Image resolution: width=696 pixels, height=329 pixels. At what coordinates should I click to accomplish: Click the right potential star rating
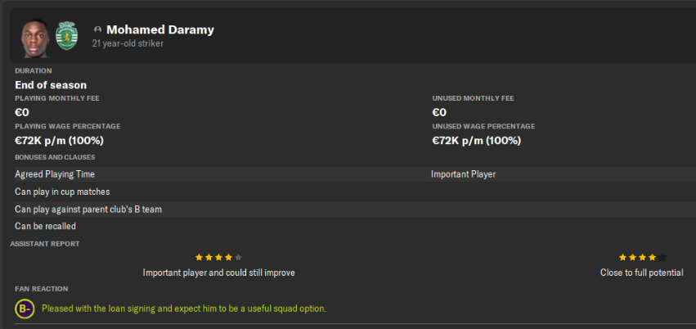point(642,257)
